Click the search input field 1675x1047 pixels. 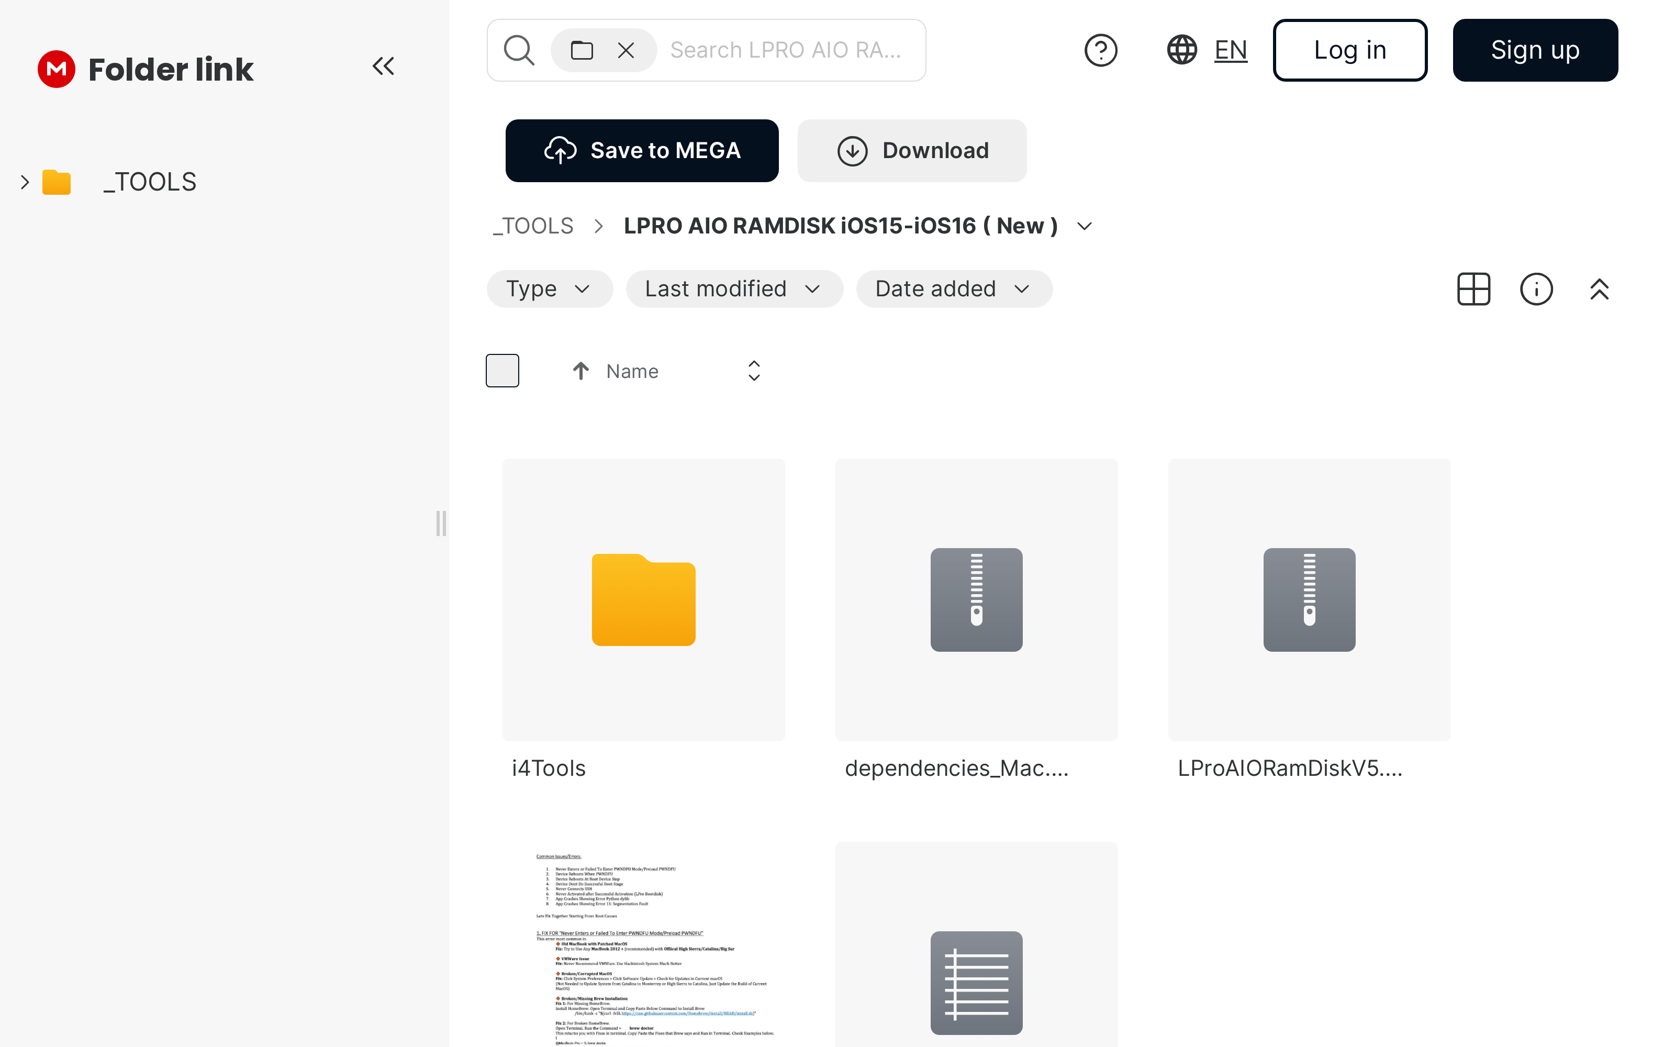[x=786, y=50]
